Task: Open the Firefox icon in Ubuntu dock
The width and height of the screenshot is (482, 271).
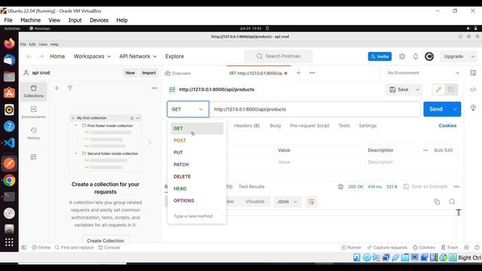Action: (9, 44)
